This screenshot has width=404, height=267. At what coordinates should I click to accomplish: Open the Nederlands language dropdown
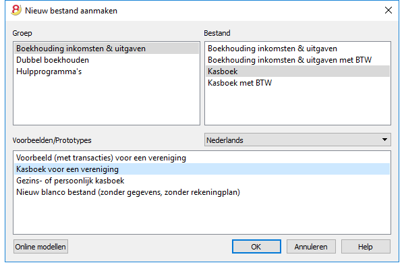[297, 140]
